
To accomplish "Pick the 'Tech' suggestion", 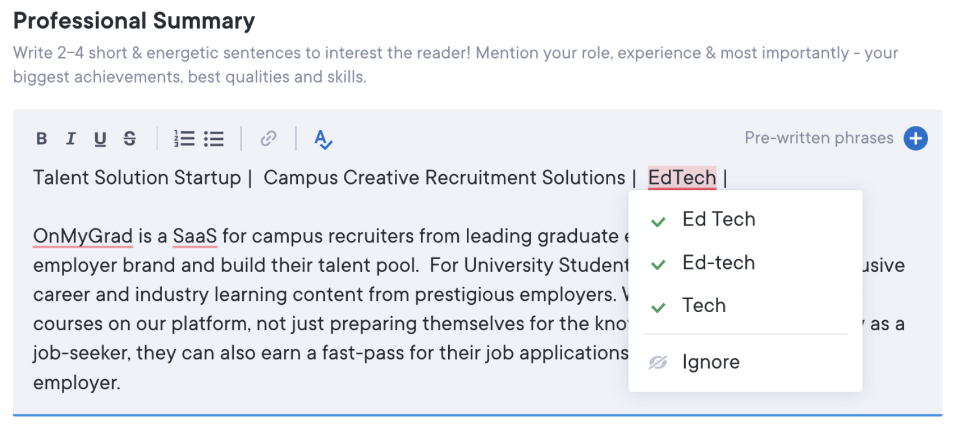I will [704, 306].
